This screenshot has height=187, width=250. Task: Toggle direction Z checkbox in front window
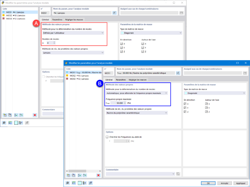(185, 112)
